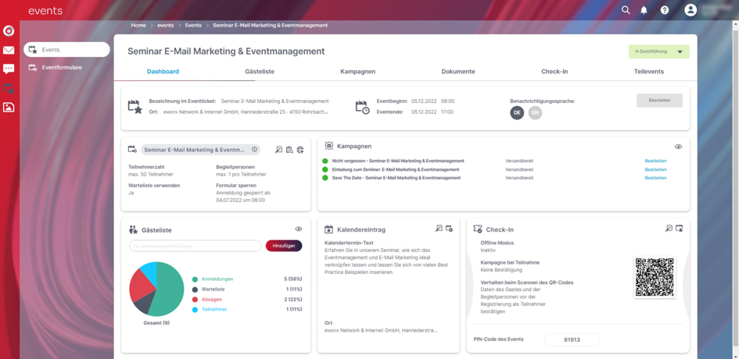Click the Check-In ticket icon
739x359 pixels.
478,229
